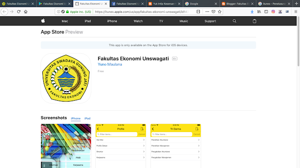Open the Profile screen screenshot
This screenshot has width=300, height=168.
[121, 146]
